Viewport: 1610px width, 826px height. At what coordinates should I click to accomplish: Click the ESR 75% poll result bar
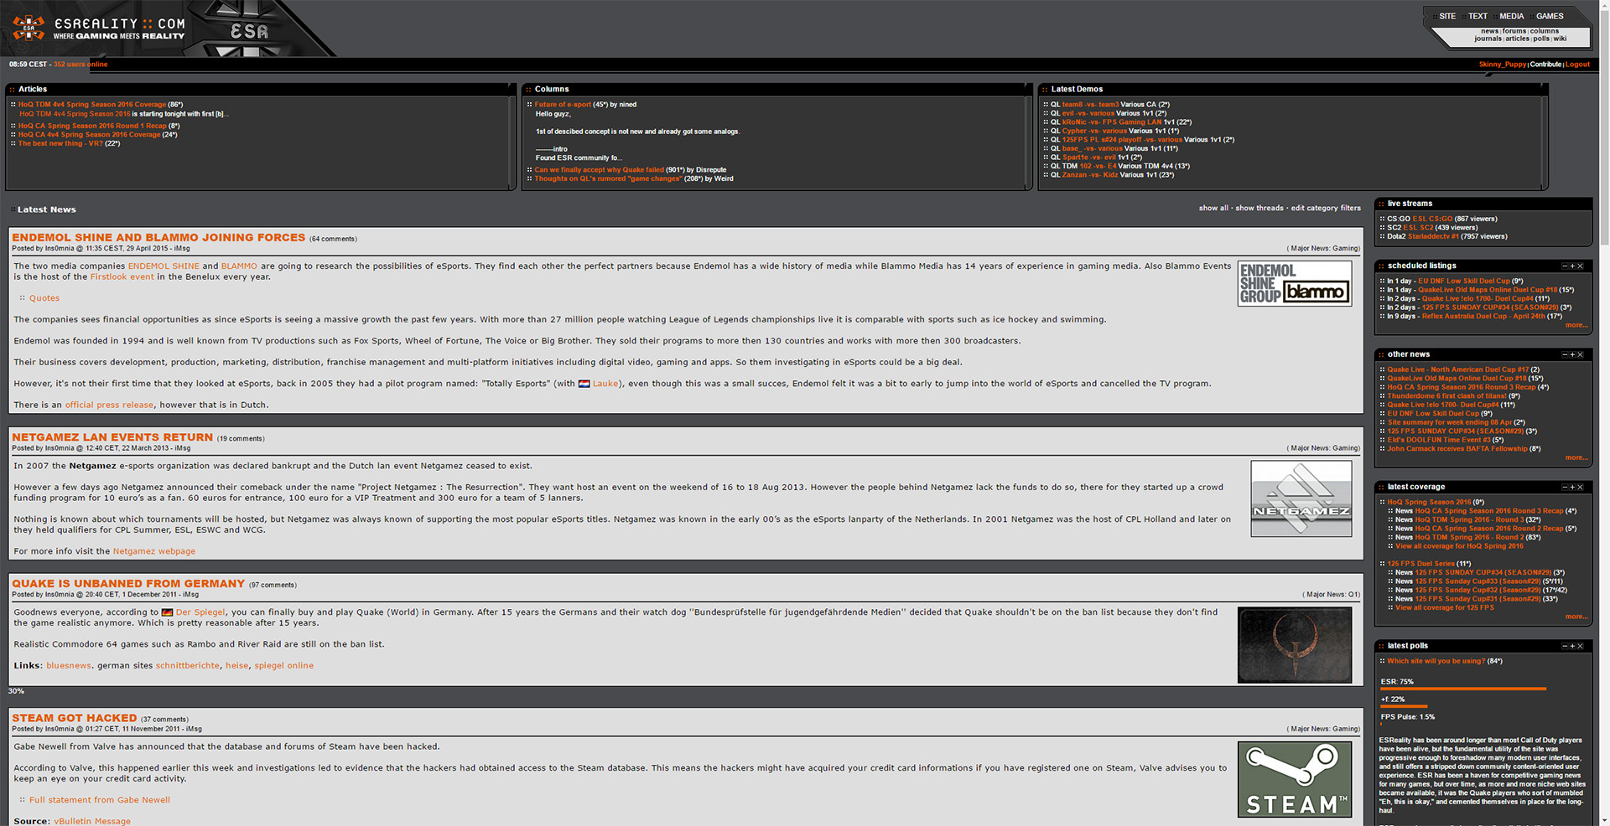[x=1462, y=689]
